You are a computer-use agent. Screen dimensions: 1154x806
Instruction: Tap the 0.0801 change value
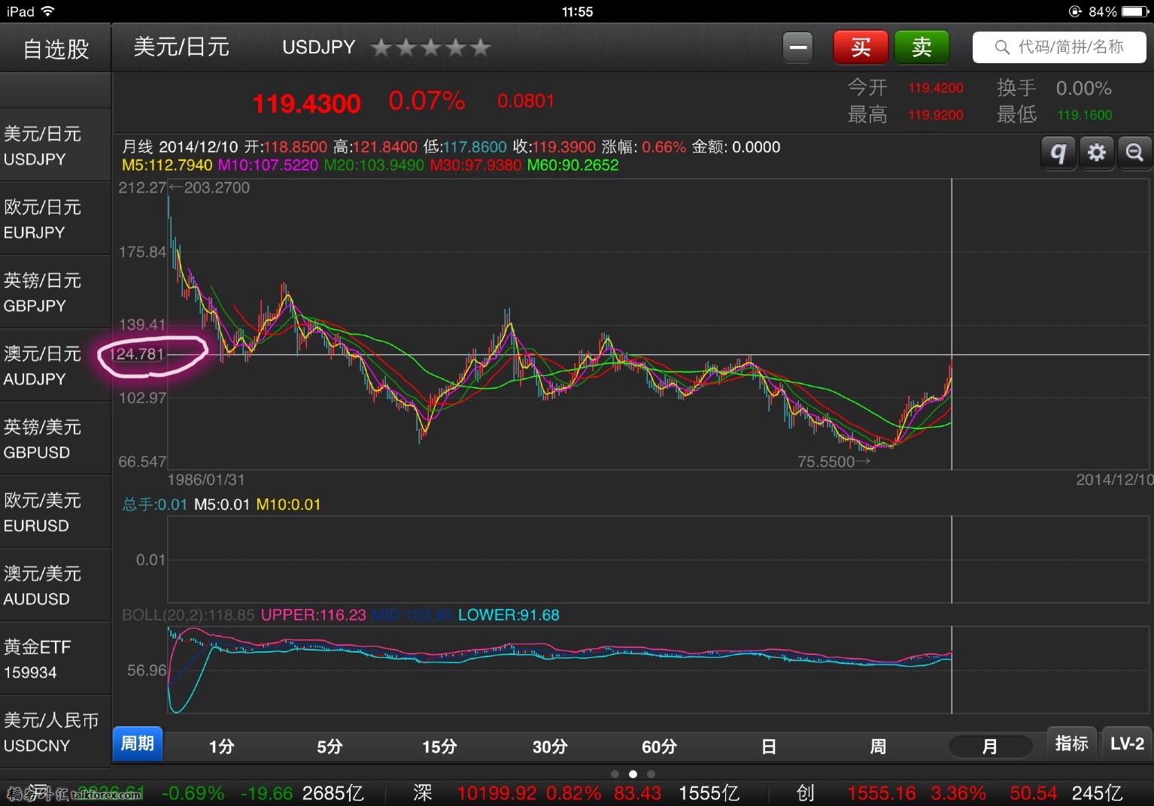(526, 101)
